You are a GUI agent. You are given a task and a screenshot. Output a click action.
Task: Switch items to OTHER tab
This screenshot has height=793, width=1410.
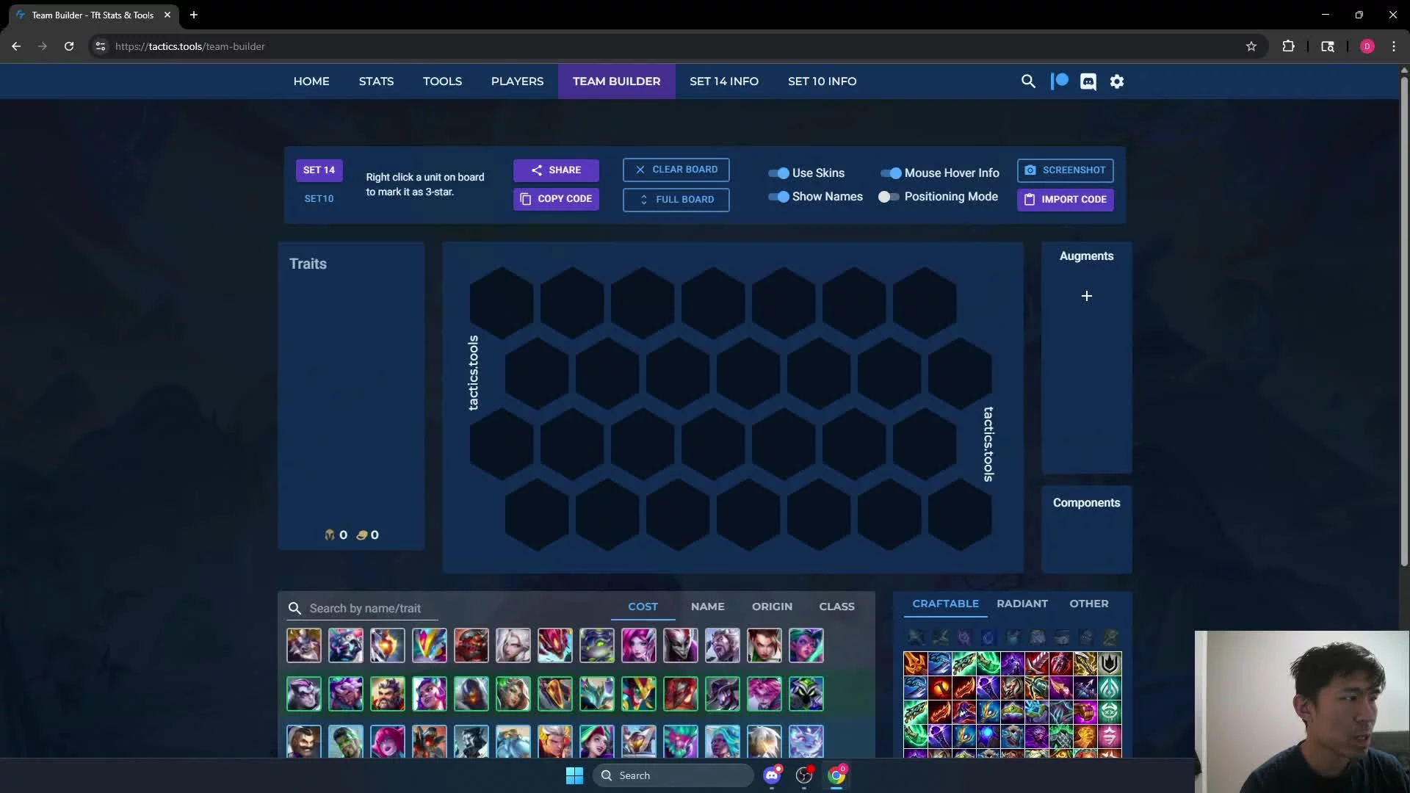pos(1089,604)
